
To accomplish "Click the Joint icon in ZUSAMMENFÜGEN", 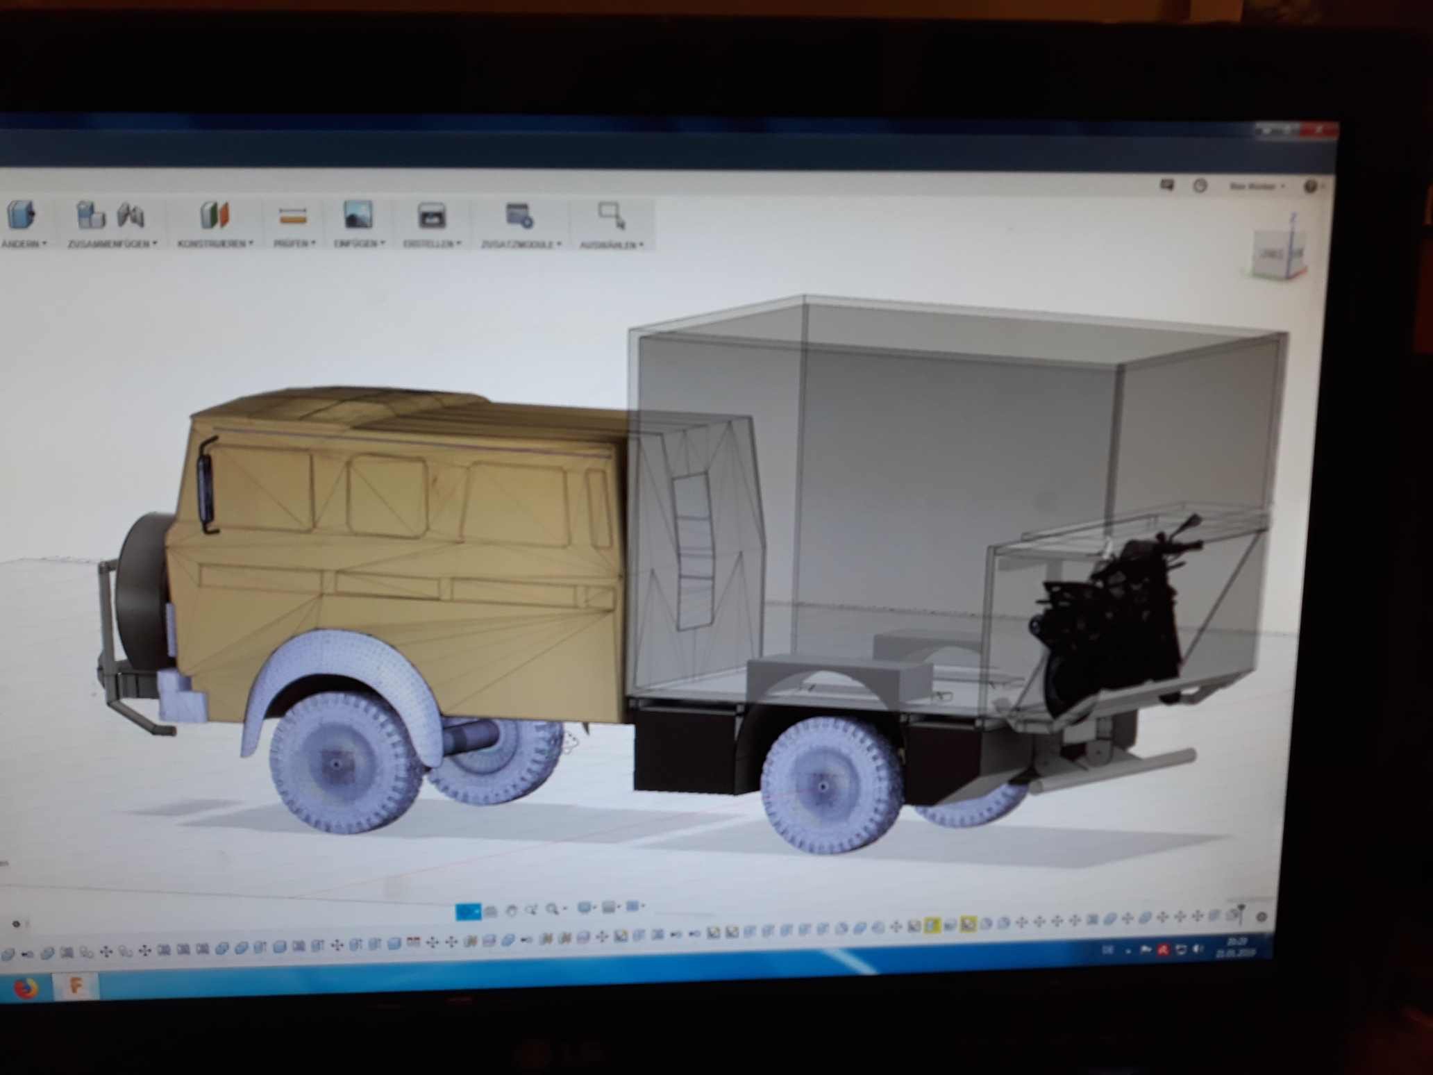I will 131,215.
